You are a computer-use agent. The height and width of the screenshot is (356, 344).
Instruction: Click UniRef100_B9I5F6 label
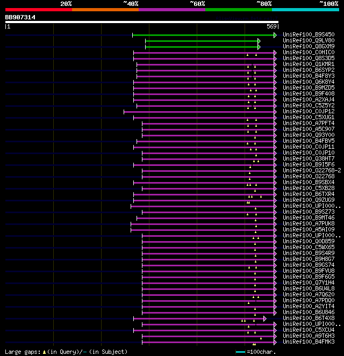pyautogui.click(x=309, y=164)
